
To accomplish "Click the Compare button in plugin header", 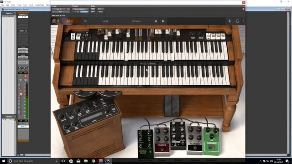I will coord(84,11).
